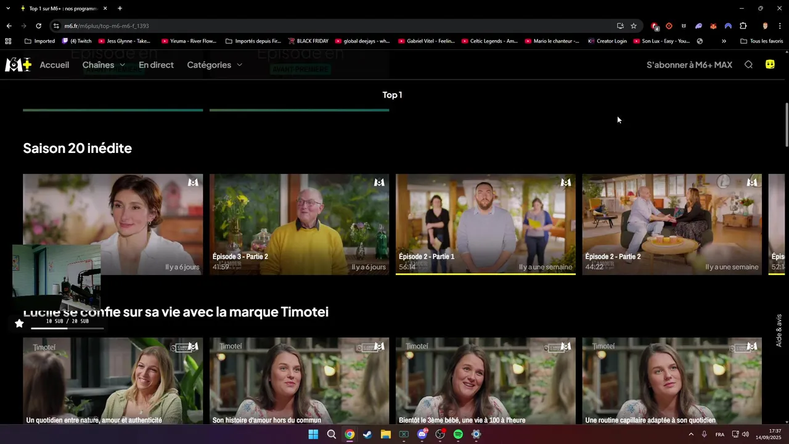Open Windows taskbar search
Screen dimensions: 789x444
[331, 434]
